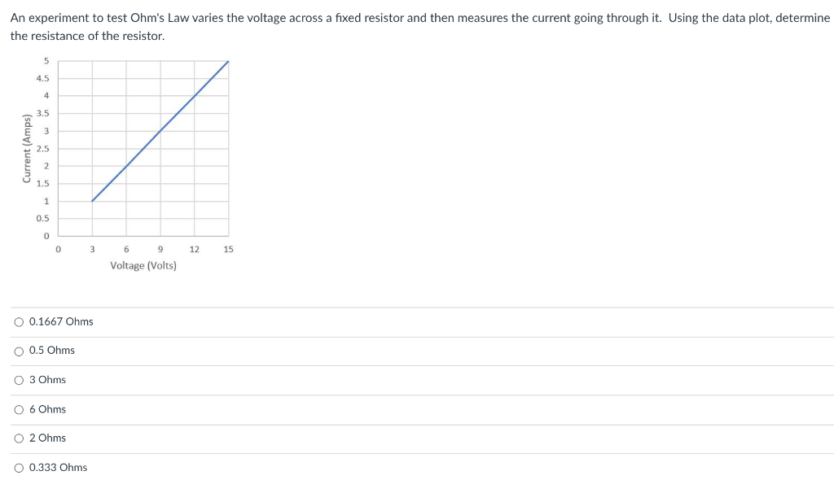Image resolution: width=834 pixels, height=493 pixels.
Task: Select the 2 Ohms radio button
Action: point(18,438)
